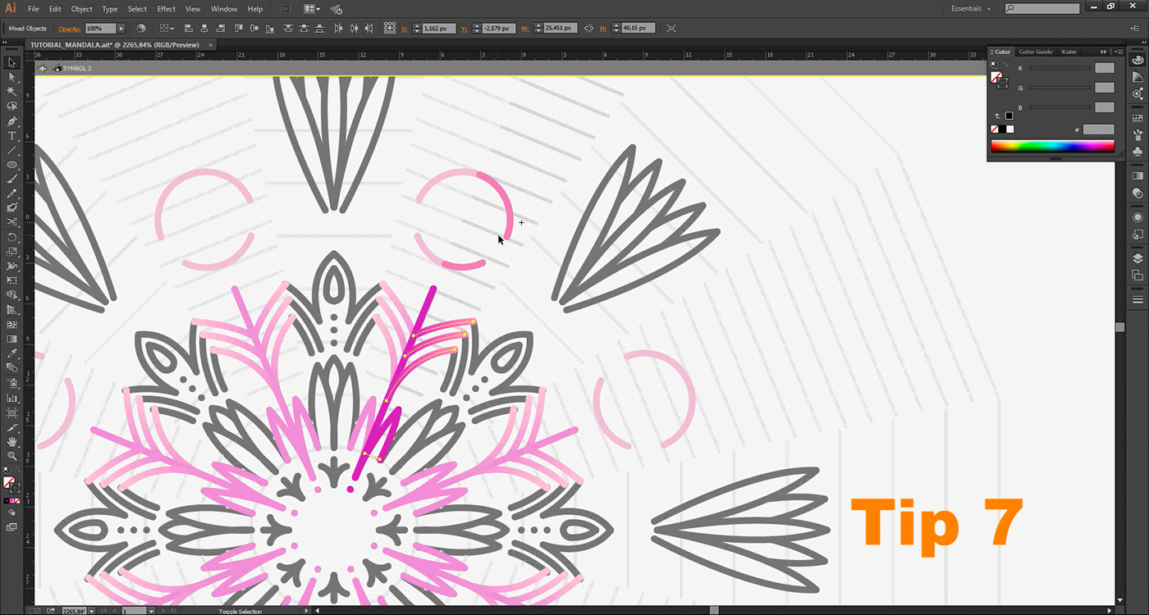The width and height of the screenshot is (1149, 615).
Task: Select the Ellipse shape tool
Action: (12, 165)
